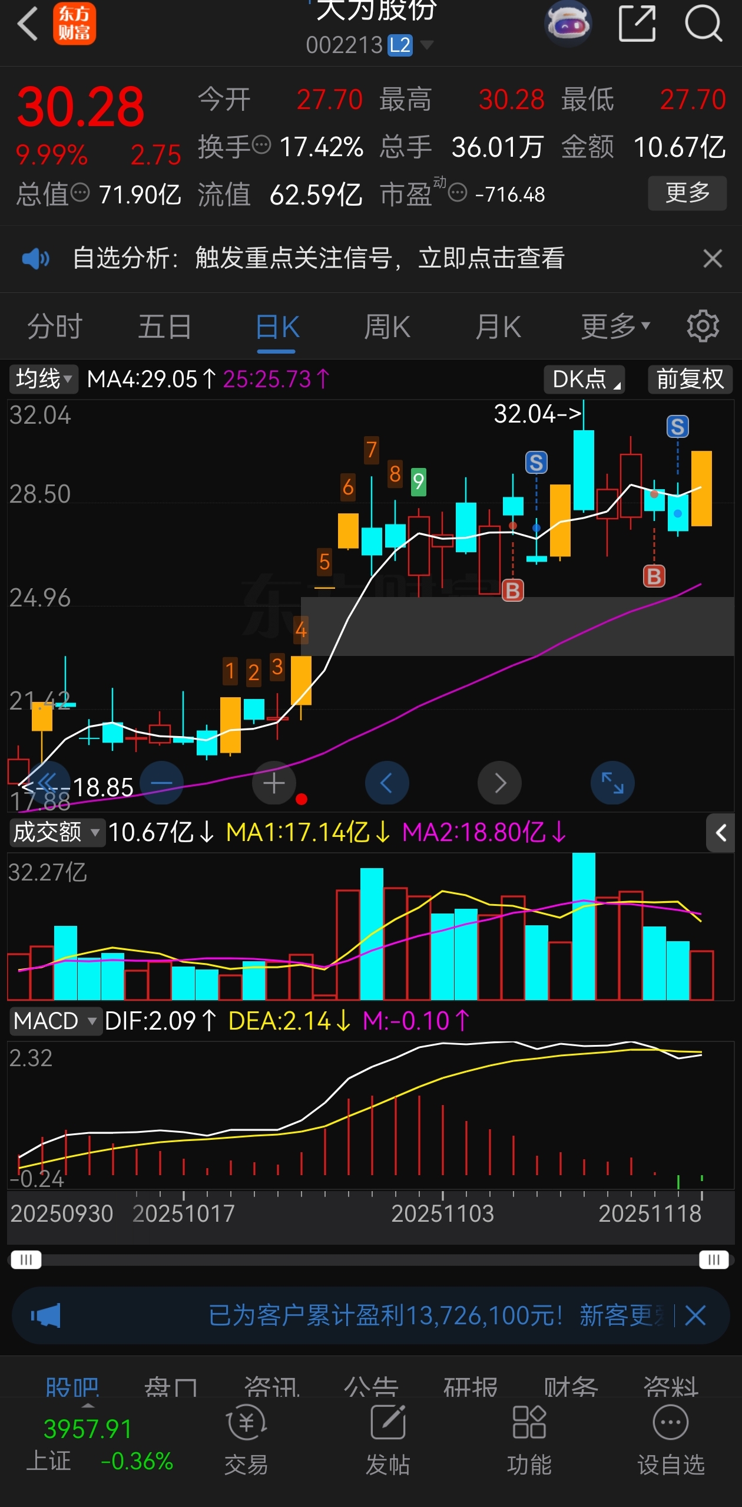Tap the blue speaker announcement icon
This screenshot has width=742, height=1507.
point(35,258)
